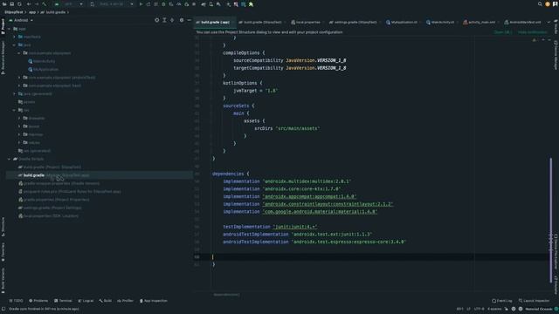The width and height of the screenshot is (559, 314).
Task: Switch to the MyApplication.kt editor tab
Action: click(402, 22)
